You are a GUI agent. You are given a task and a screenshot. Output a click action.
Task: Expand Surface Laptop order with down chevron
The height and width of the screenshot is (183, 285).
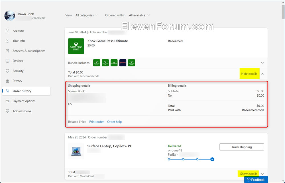click(x=262, y=174)
